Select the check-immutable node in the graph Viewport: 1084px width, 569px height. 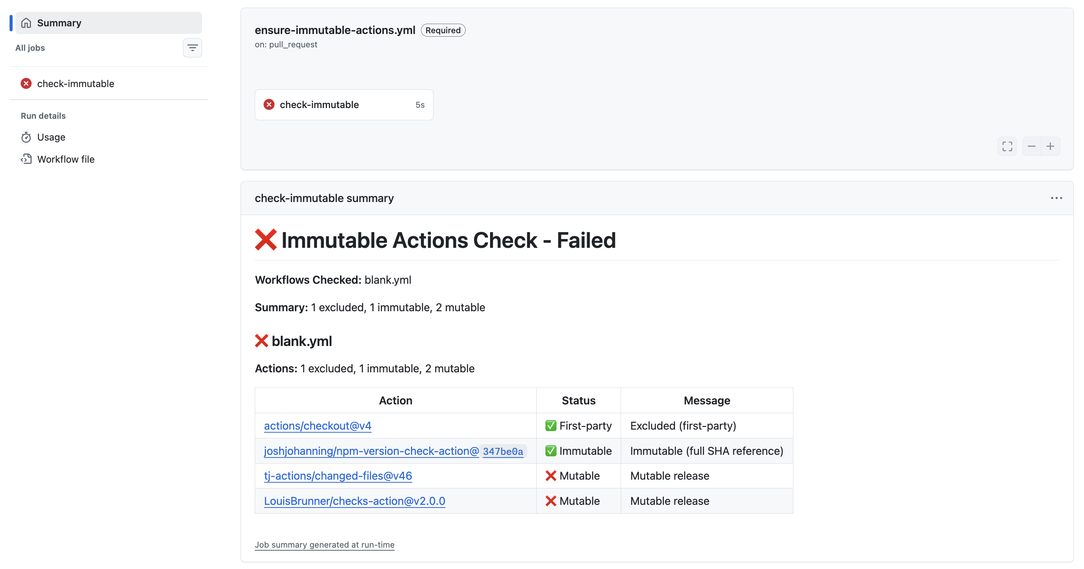point(344,104)
